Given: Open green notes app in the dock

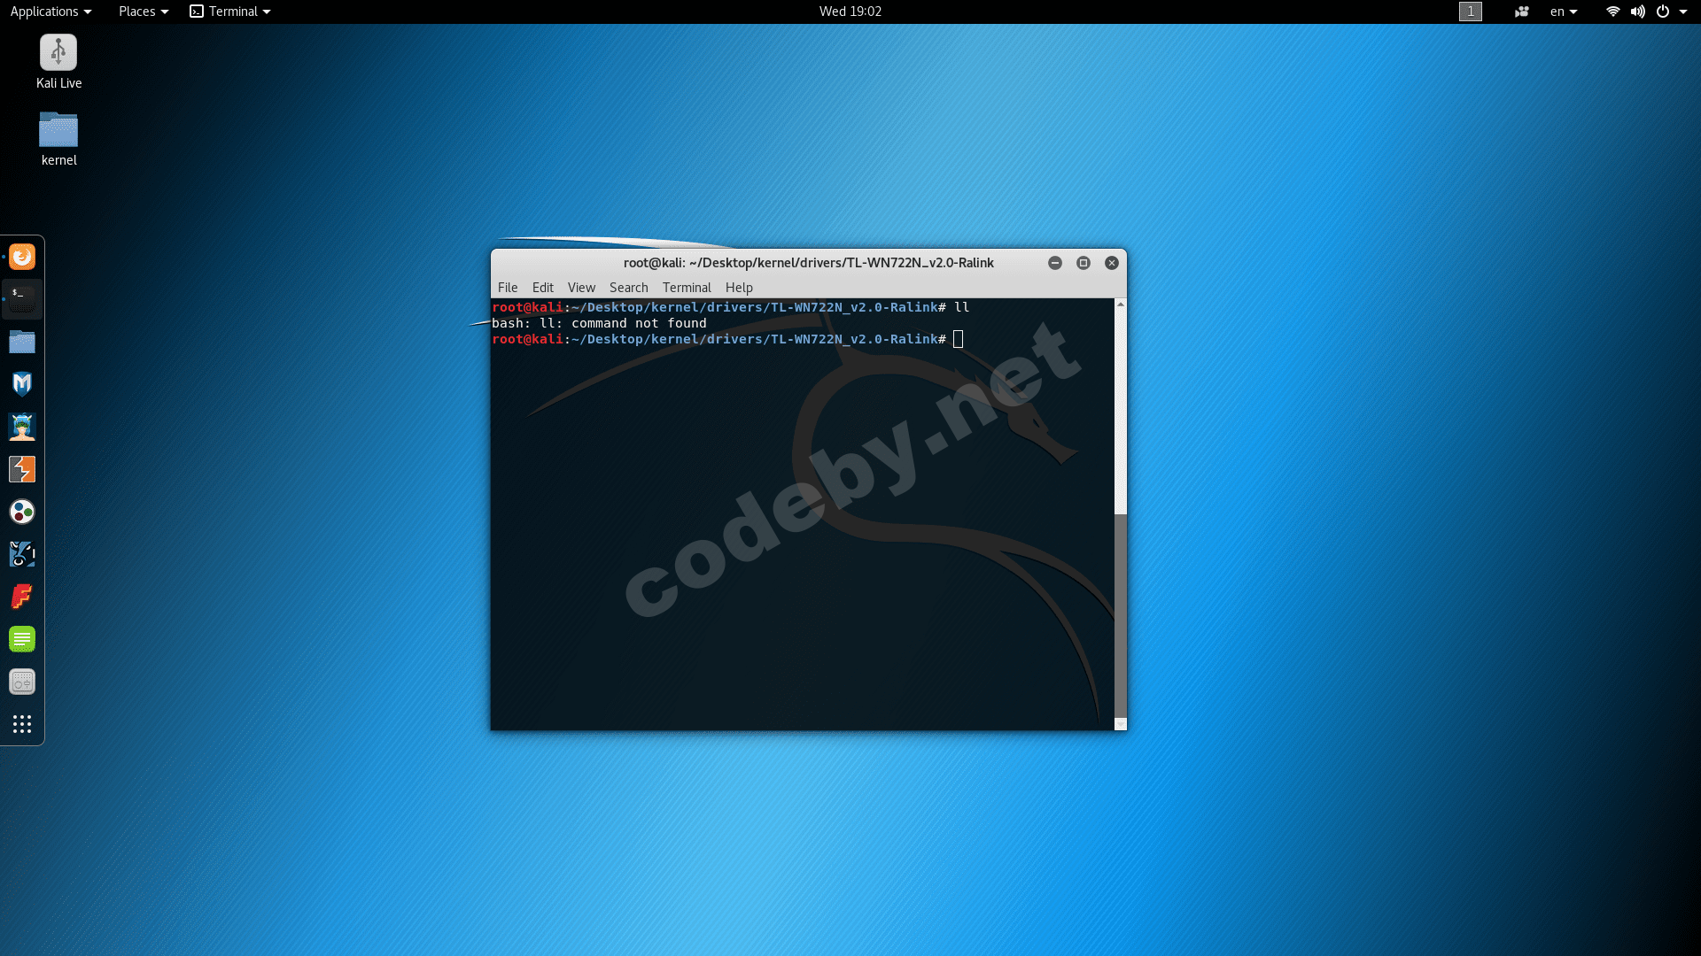Looking at the screenshot, I should (22, 639).
